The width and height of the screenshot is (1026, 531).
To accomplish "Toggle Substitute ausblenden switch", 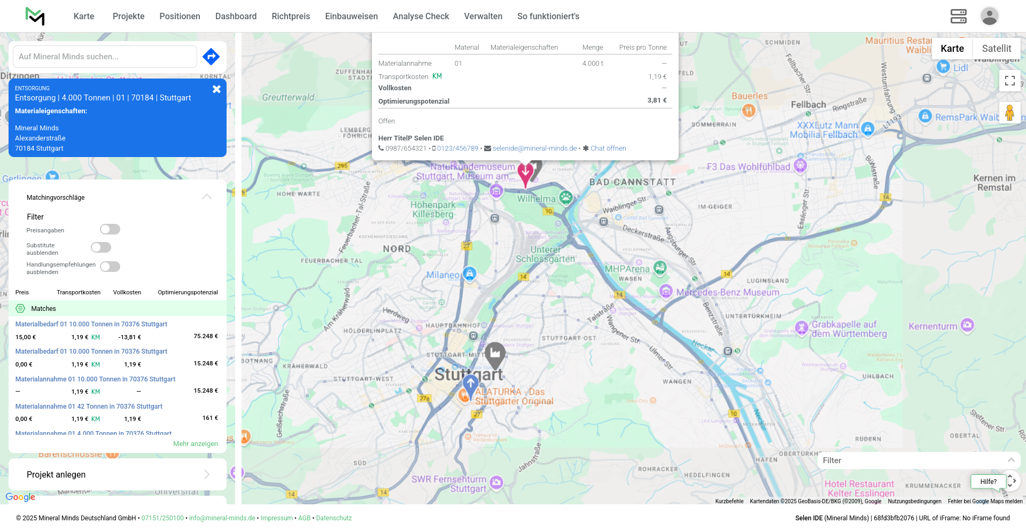I will click(101, 247).
